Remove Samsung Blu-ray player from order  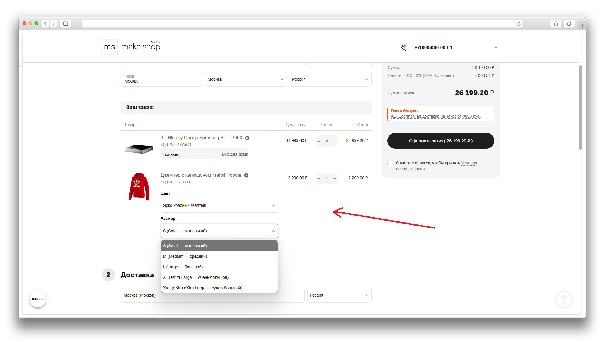pyautogui.click(x=247, y=138)
